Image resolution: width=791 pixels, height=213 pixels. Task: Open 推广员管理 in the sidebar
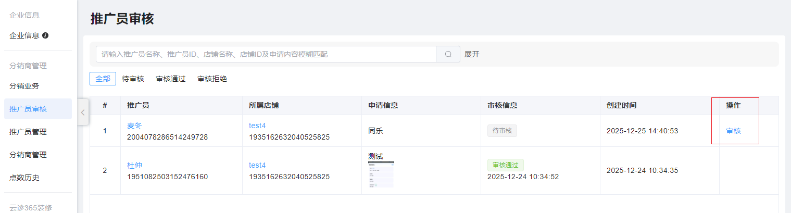click(28, 132)
